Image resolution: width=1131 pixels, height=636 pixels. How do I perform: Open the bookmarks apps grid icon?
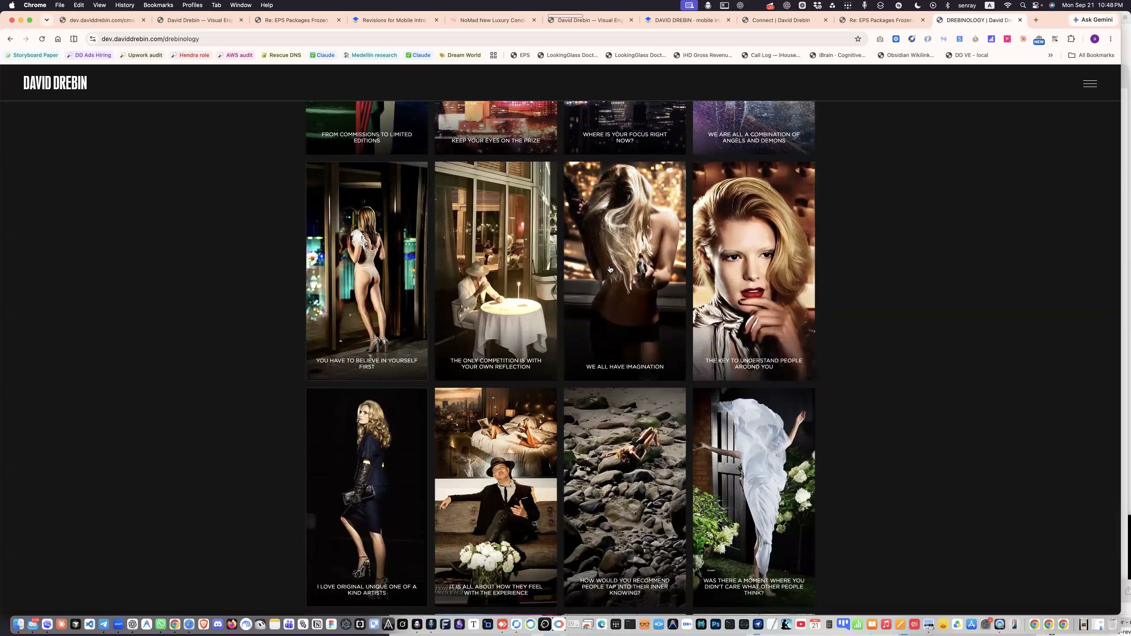(493, 55)
